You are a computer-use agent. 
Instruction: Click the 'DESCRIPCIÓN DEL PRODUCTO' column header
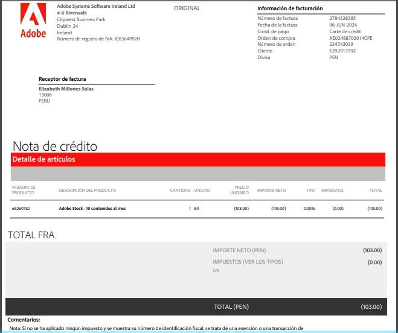tap(88, 190)
